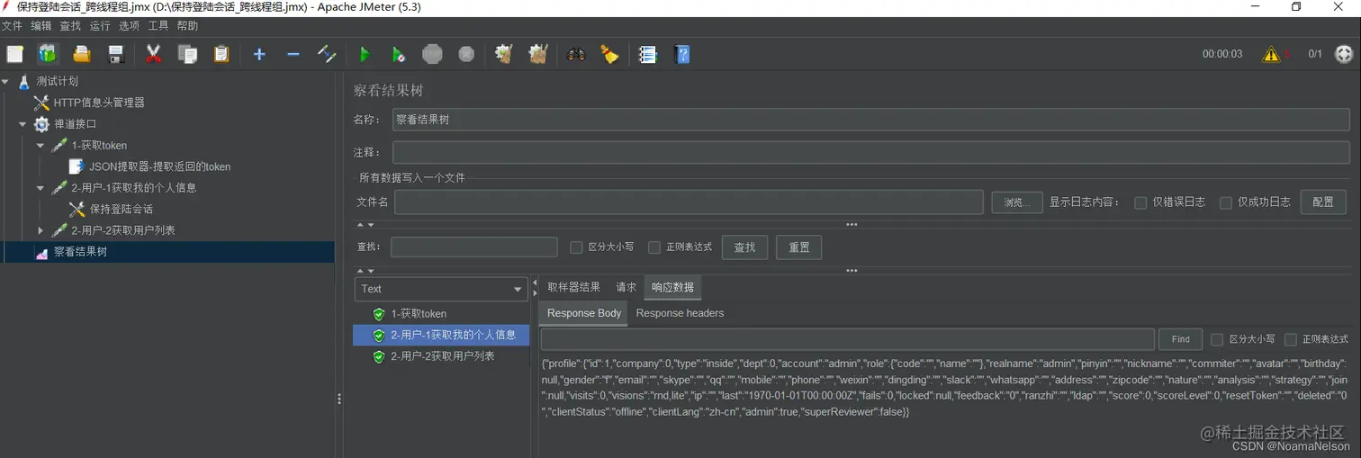Click the remote engines globe icon
1361x458 pixels.
point(1343,54)
